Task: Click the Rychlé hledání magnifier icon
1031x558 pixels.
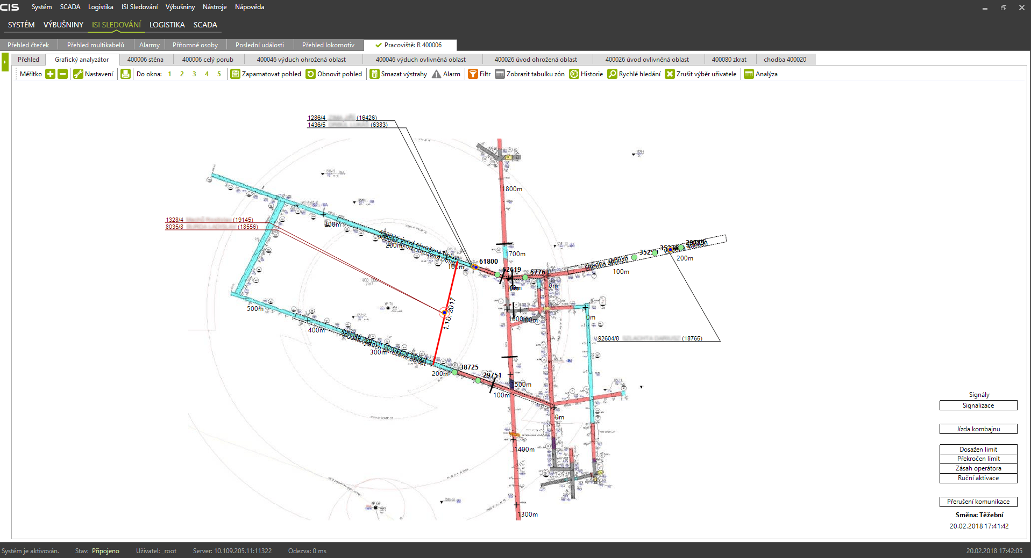Action: (x=612, y=74)
